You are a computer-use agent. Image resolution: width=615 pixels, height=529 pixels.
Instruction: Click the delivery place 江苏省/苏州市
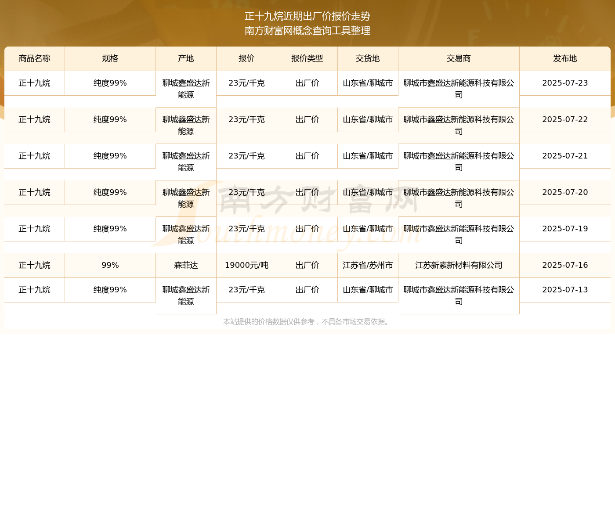tap(368, 265)
